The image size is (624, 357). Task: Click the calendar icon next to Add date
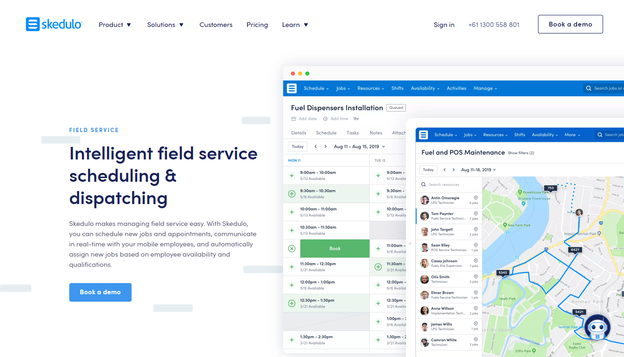click(x=293, y=119)
